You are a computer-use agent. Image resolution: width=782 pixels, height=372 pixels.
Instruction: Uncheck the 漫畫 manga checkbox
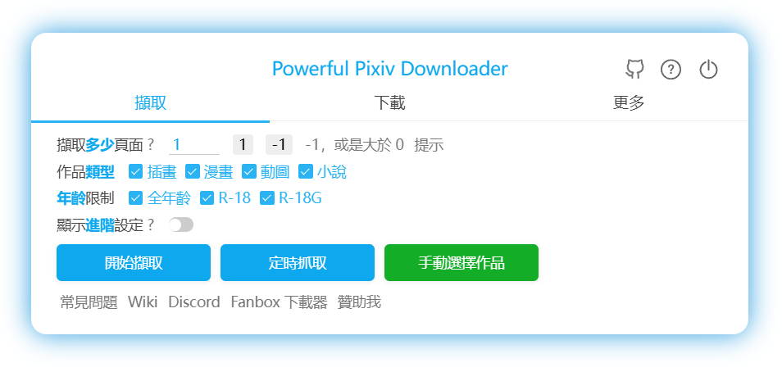pos(192,172)
